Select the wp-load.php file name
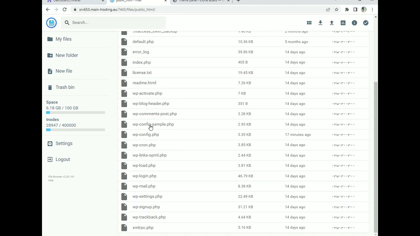 (144, 166)
